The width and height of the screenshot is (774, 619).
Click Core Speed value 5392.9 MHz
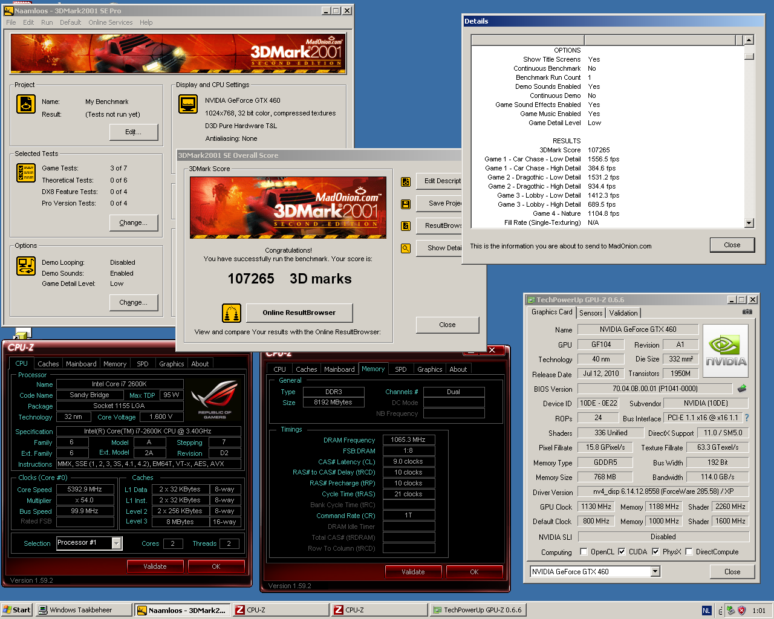click(x=85, y=490)
